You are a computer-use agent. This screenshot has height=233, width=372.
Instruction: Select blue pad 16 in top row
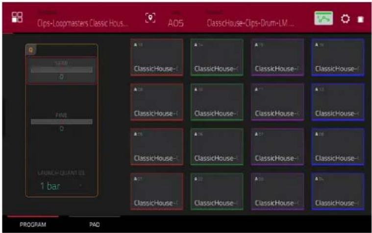(338, 57)
